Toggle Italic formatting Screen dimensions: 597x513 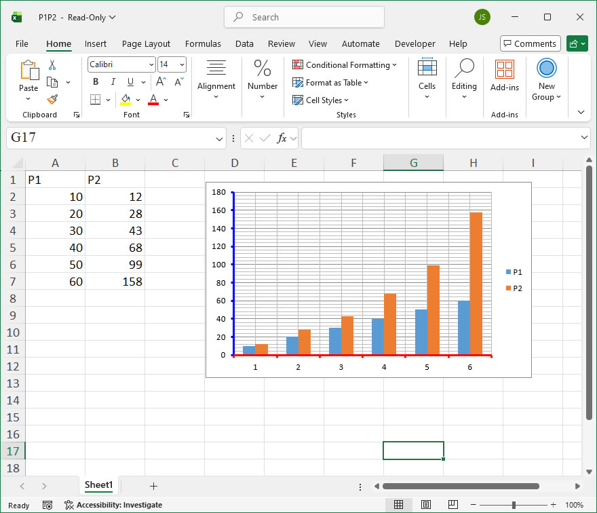click(x=113, y=82)
